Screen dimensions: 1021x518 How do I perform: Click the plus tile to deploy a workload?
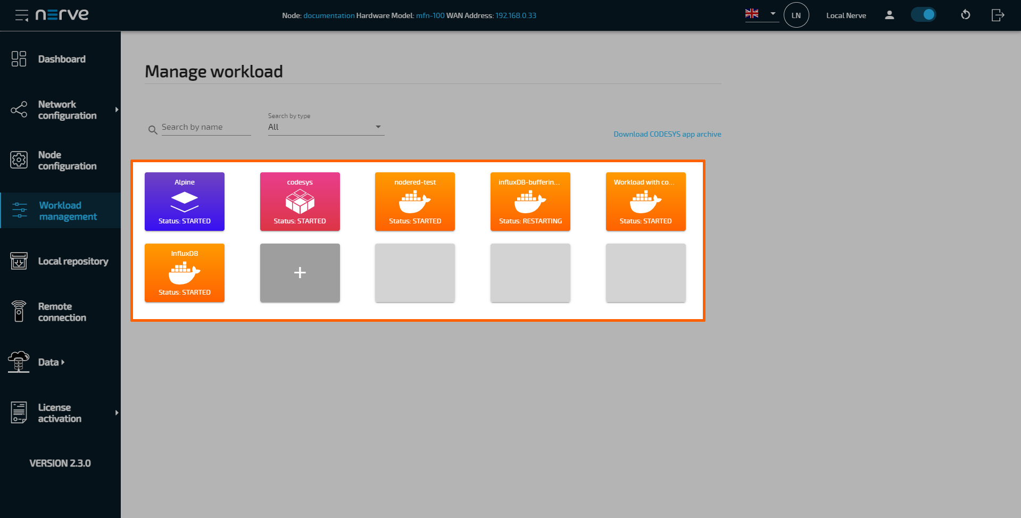click(x=300, y=273)
